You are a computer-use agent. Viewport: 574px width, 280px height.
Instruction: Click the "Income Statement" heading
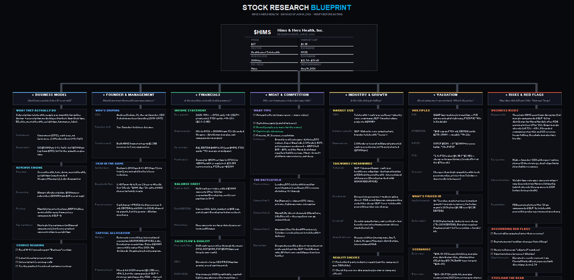click(190, 111)
